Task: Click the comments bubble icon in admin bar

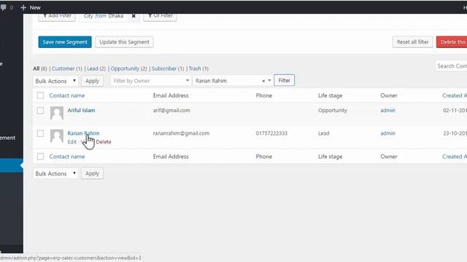Action: pyautogui.click(x=3, y=7)
